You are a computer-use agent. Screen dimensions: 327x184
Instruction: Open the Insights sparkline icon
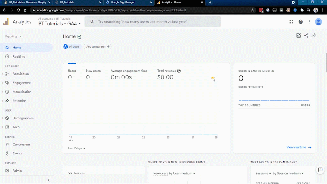click(x=314, y=35)
